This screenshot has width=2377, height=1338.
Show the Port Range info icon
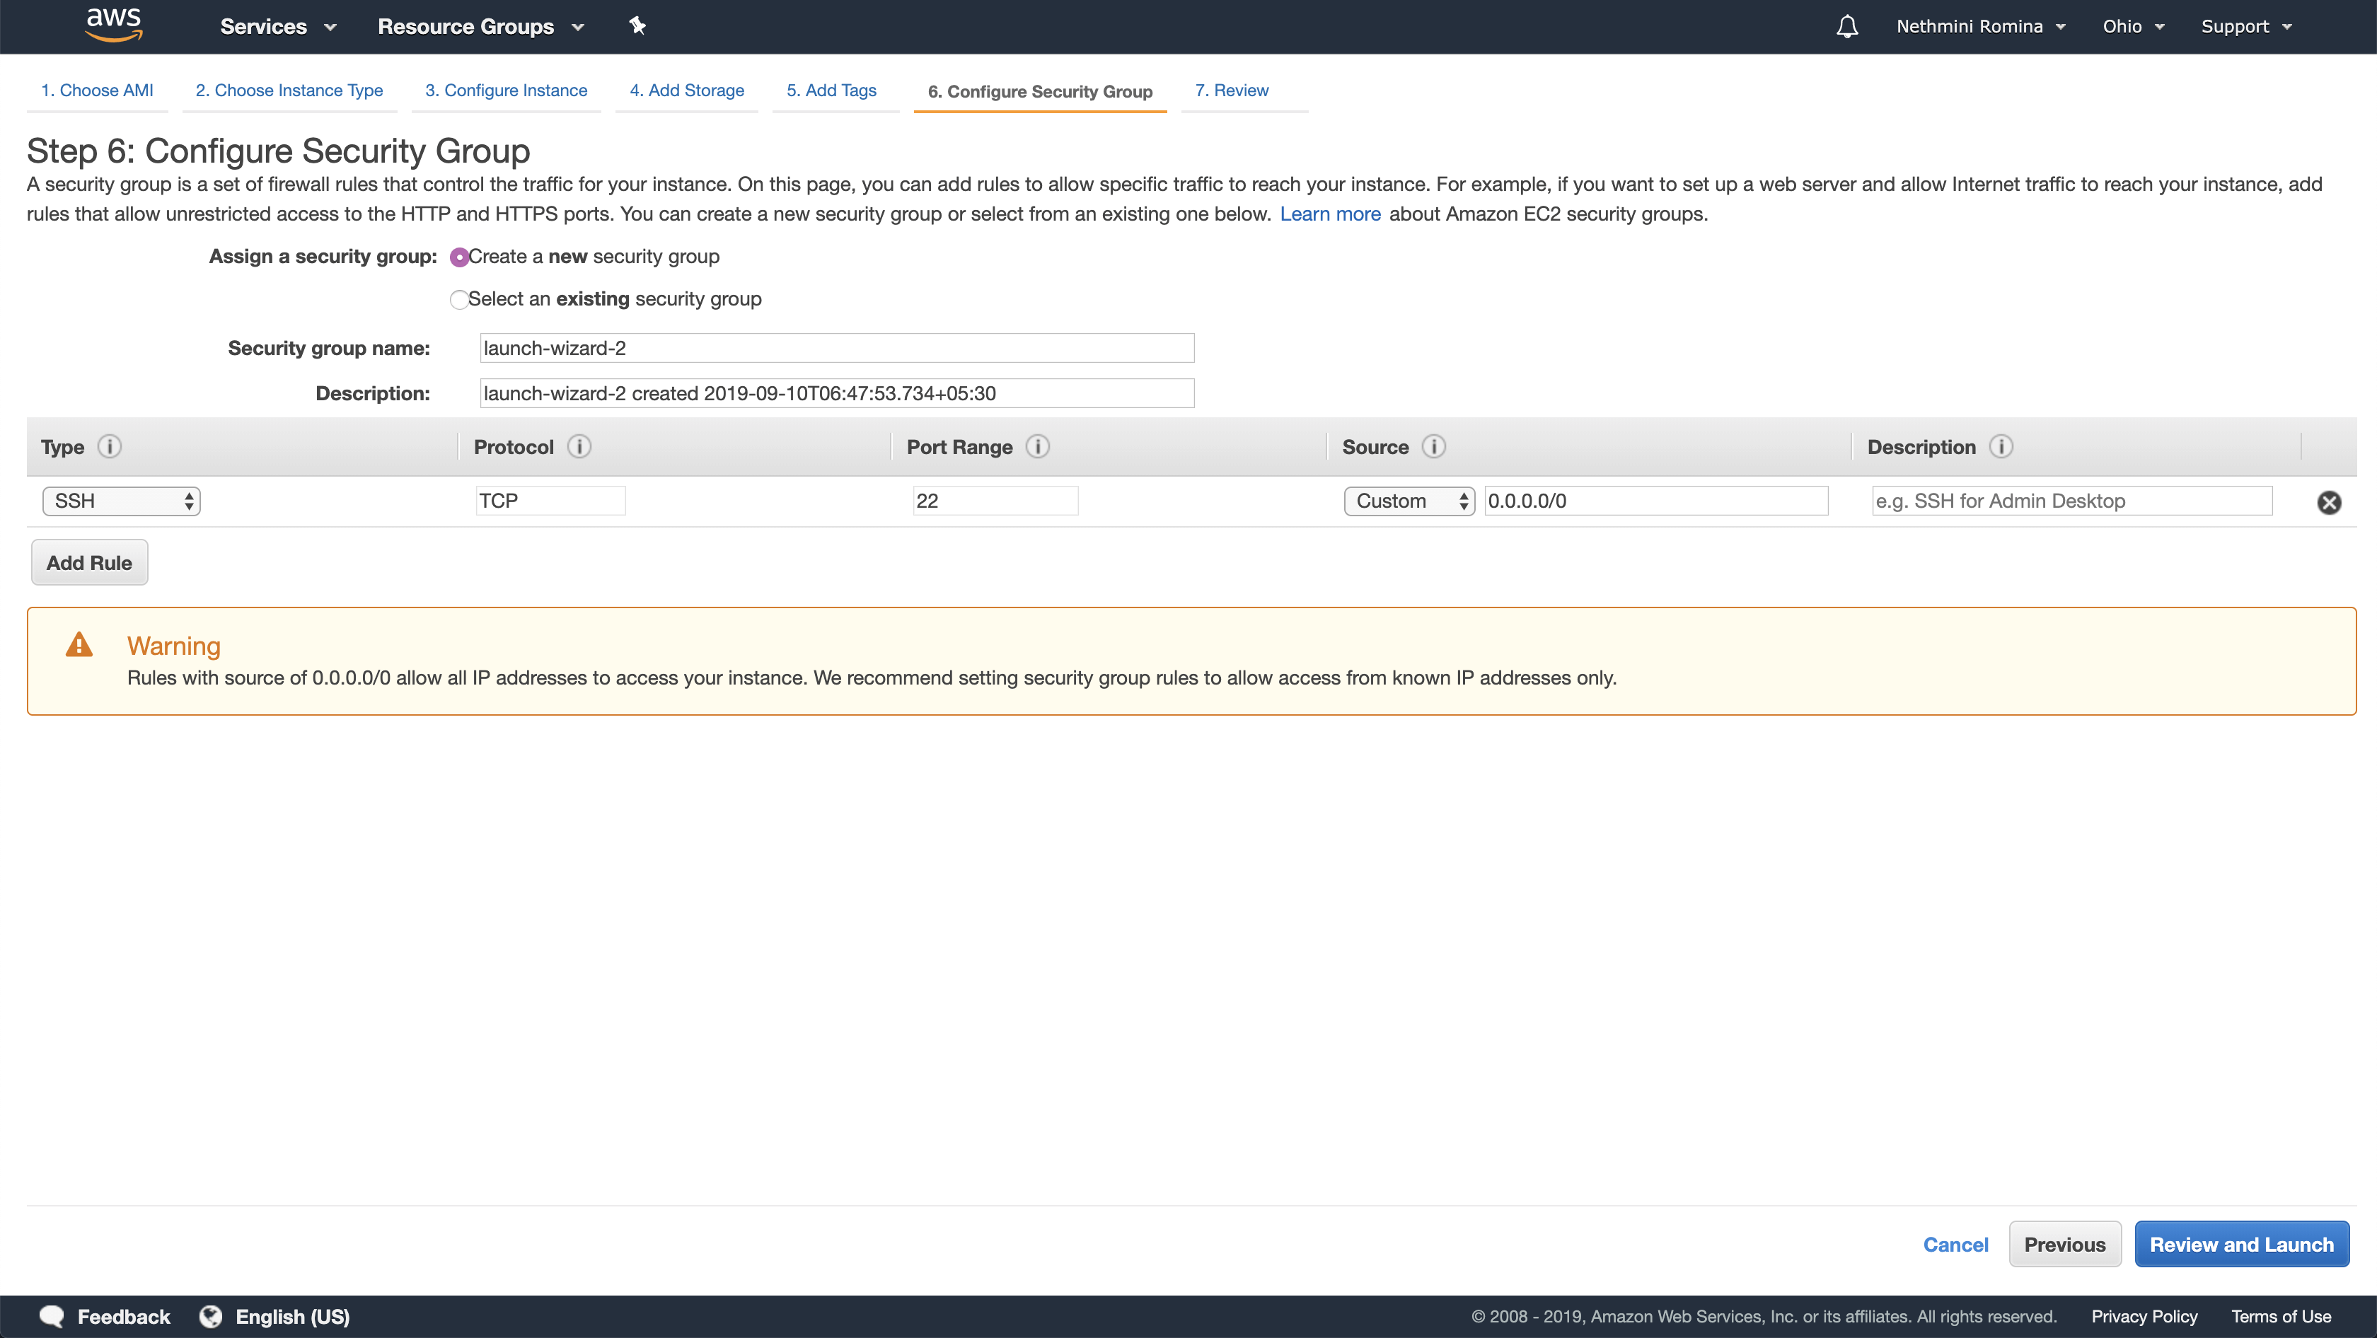[x=1038, y=446]
